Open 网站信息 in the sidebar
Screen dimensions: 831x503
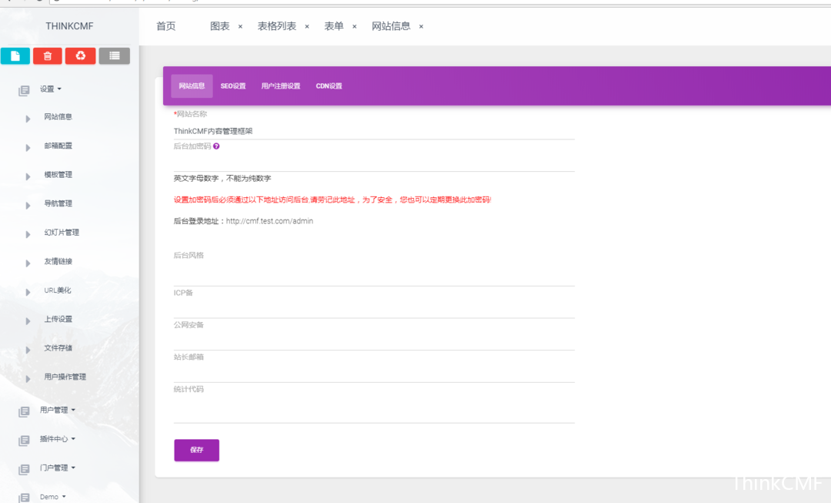pyautogui.click(x=58, y=117)
